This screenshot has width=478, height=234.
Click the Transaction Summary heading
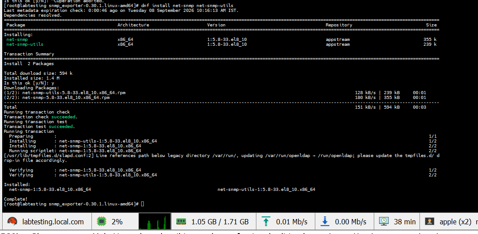click(29, 54)
